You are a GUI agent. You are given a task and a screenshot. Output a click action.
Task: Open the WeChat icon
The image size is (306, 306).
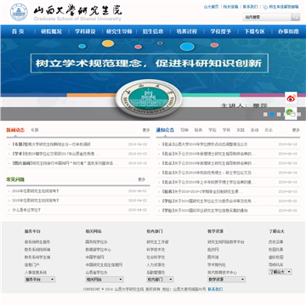click(291, 113)
